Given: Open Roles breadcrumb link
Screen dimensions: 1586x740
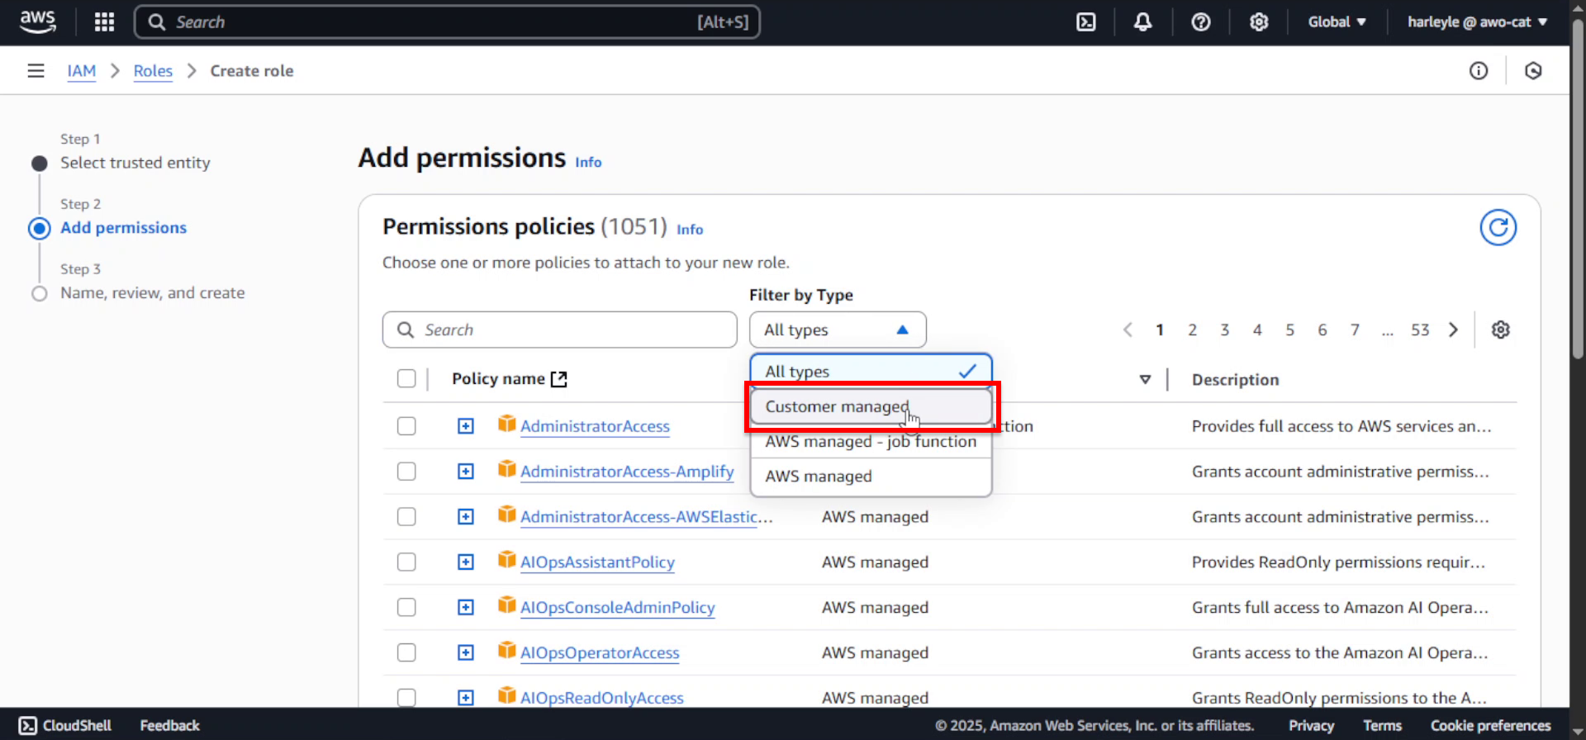Looking at the screenshot, I should pos(153,71).
